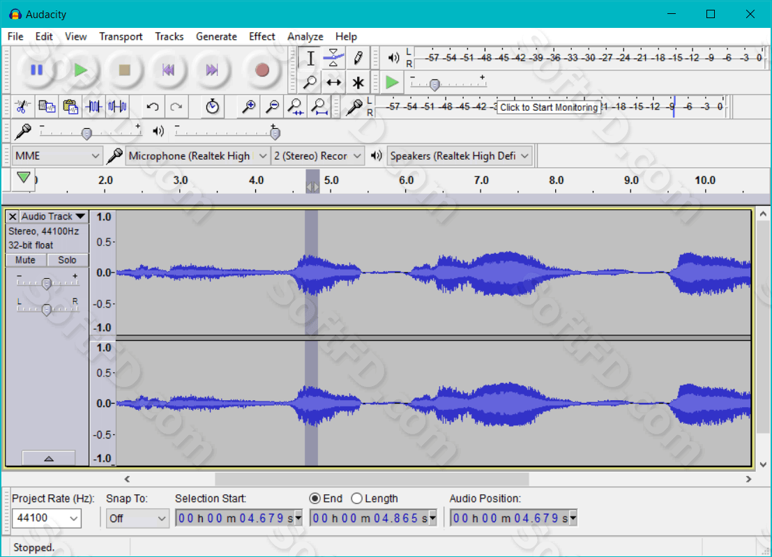
Task: Click the playback meter speaker icon
Action: coord(393,58)
